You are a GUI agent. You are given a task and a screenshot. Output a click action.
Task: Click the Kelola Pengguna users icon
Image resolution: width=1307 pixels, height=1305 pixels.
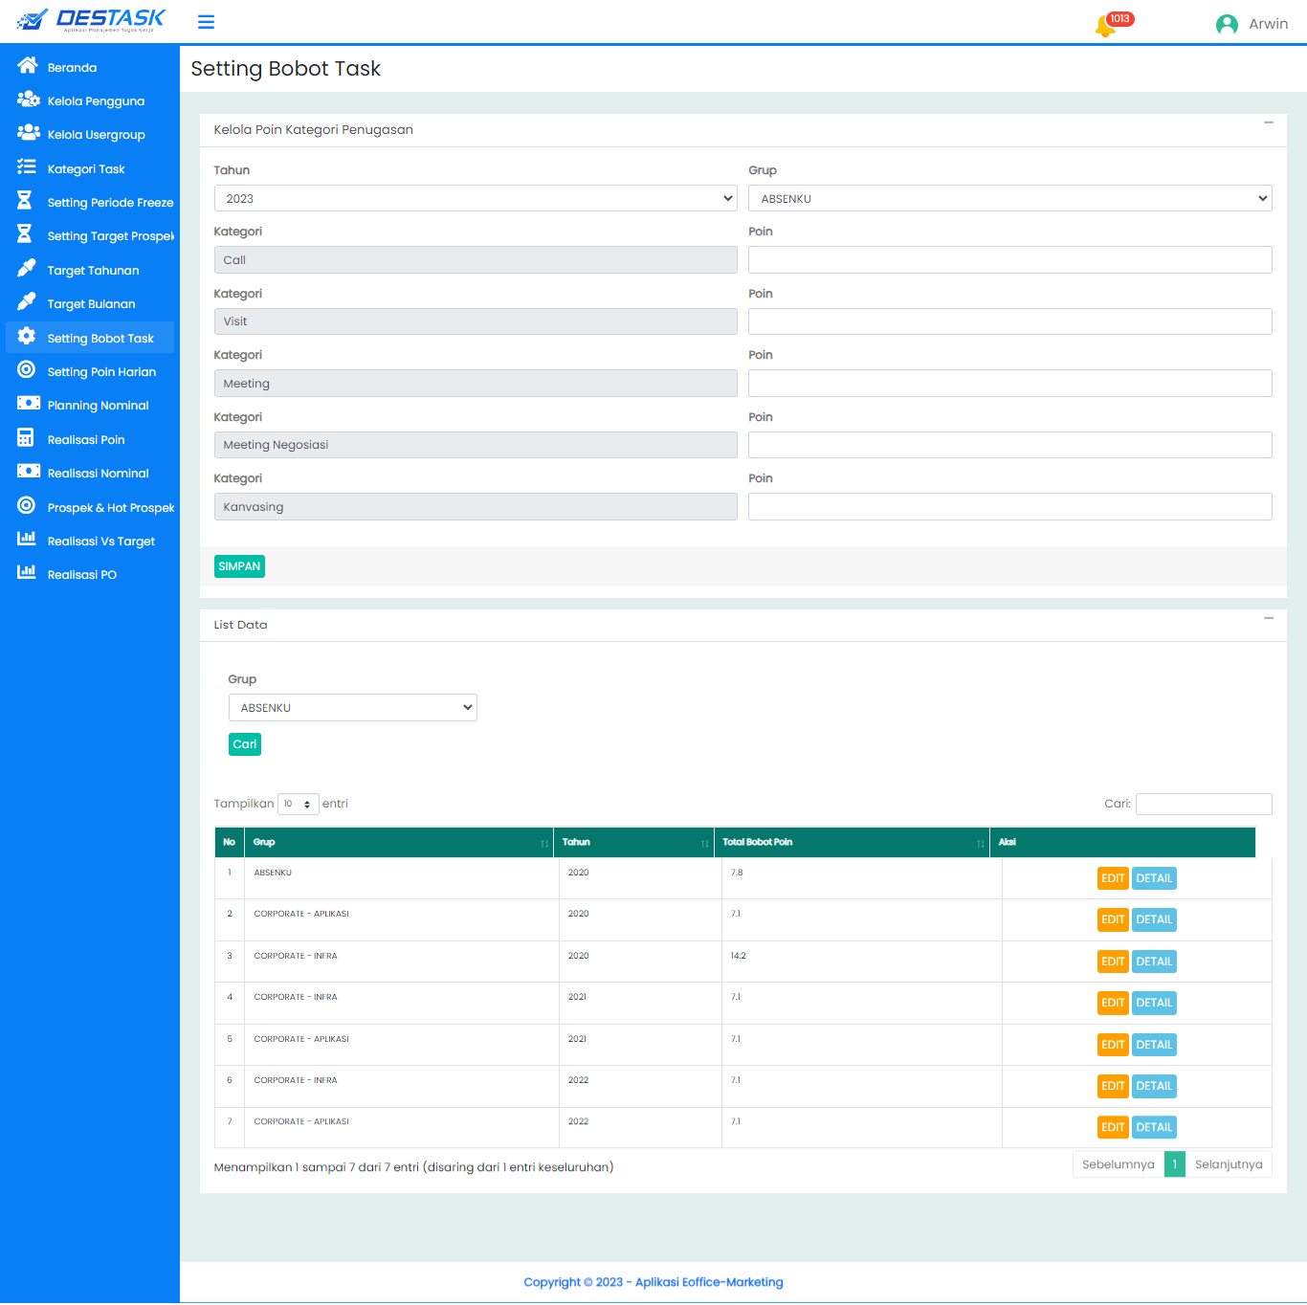point(28,100)
